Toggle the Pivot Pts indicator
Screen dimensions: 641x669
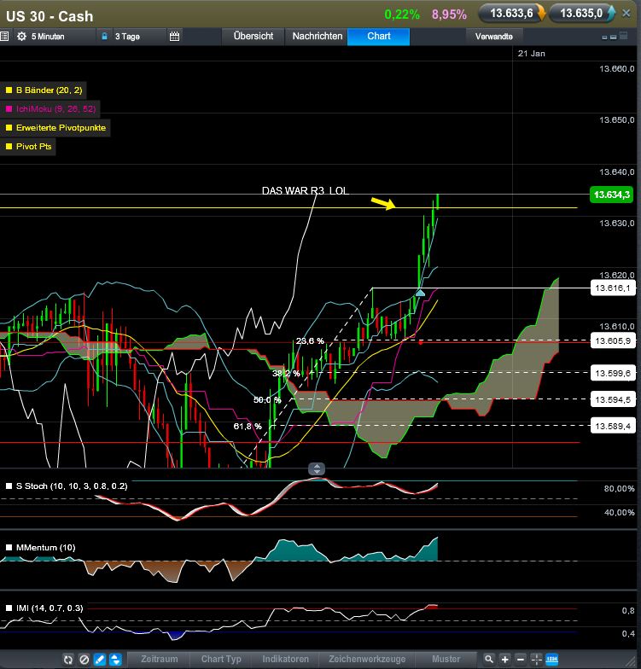point(35,146)
